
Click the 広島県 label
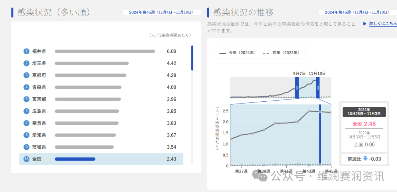(x=39, y=111)
